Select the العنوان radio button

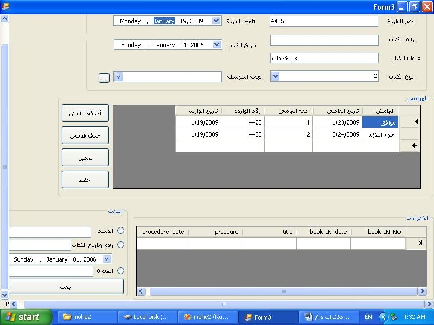click(120, 270)
